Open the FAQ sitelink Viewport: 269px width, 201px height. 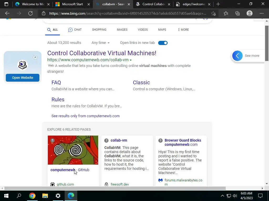pyautogui.click(x=56, y=82)
